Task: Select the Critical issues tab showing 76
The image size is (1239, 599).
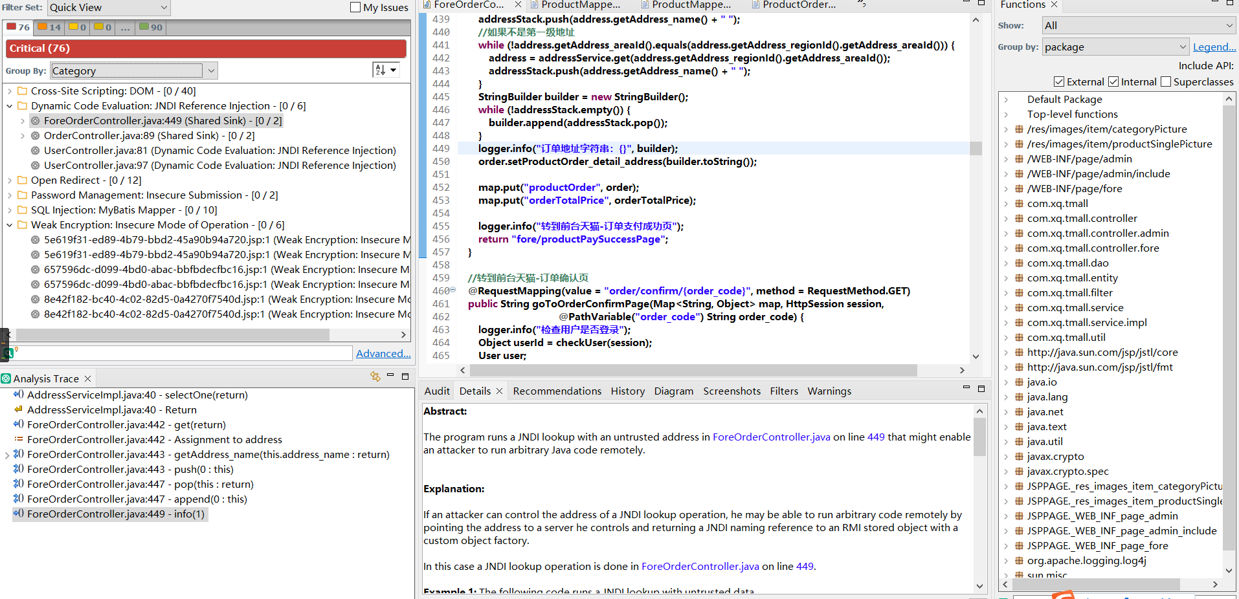Action: 18,27
